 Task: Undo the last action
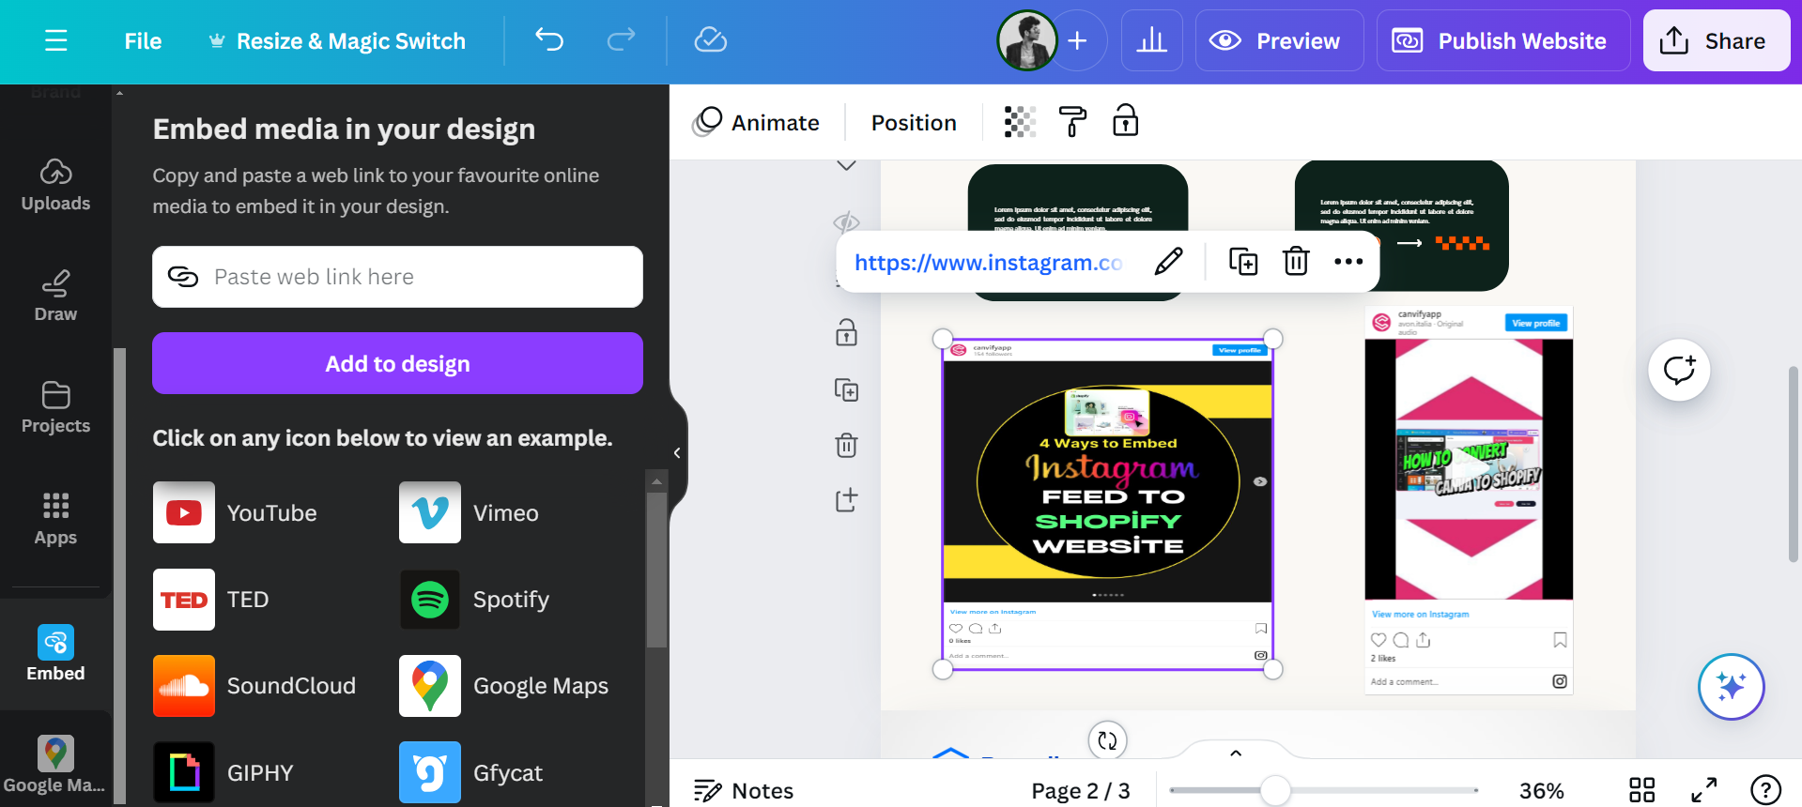tap(549, 39)
